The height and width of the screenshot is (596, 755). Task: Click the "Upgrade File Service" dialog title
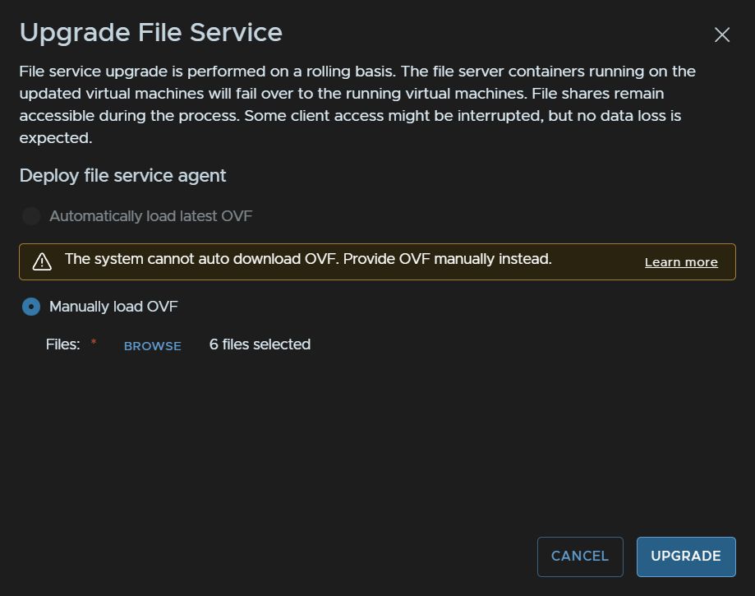tap(150, 32)
